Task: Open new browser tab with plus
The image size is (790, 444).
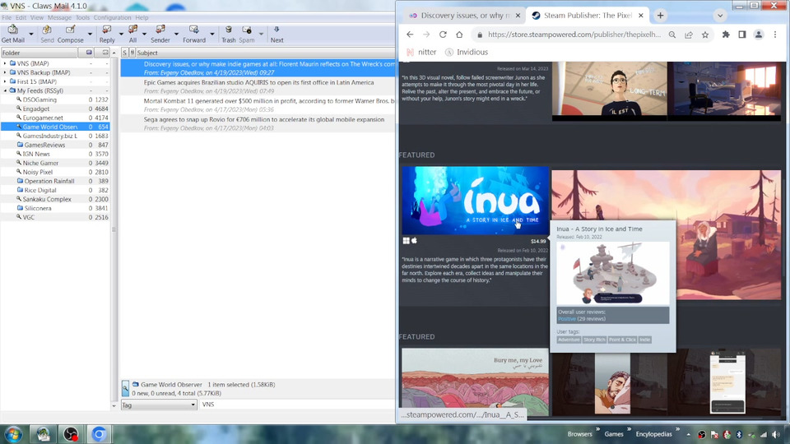Action: click(660, 16)
